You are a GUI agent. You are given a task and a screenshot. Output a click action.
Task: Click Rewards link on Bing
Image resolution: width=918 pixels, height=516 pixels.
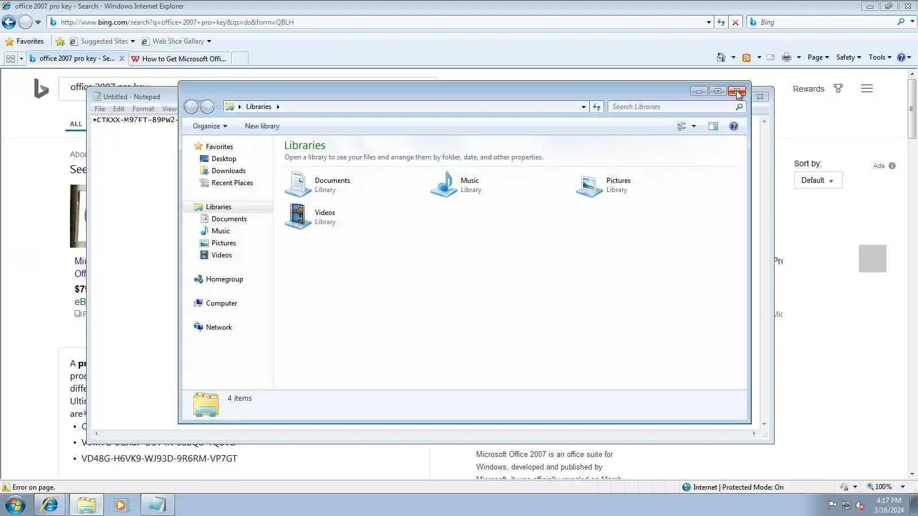tap(808, 89)
